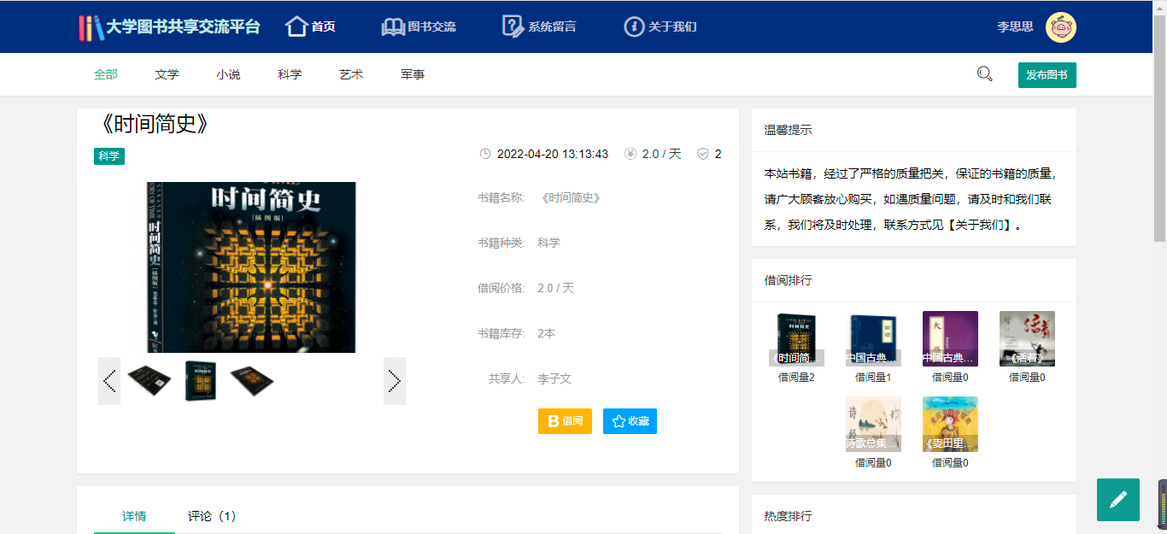Open the purple 中国古典 book in ranking

tap(950, 338)
